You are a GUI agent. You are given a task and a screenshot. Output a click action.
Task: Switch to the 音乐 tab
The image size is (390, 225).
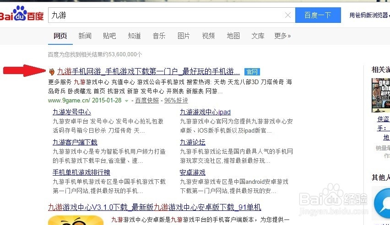tap(159, 36)
